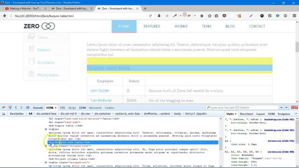Open a new browser tab

coord(145,8)
